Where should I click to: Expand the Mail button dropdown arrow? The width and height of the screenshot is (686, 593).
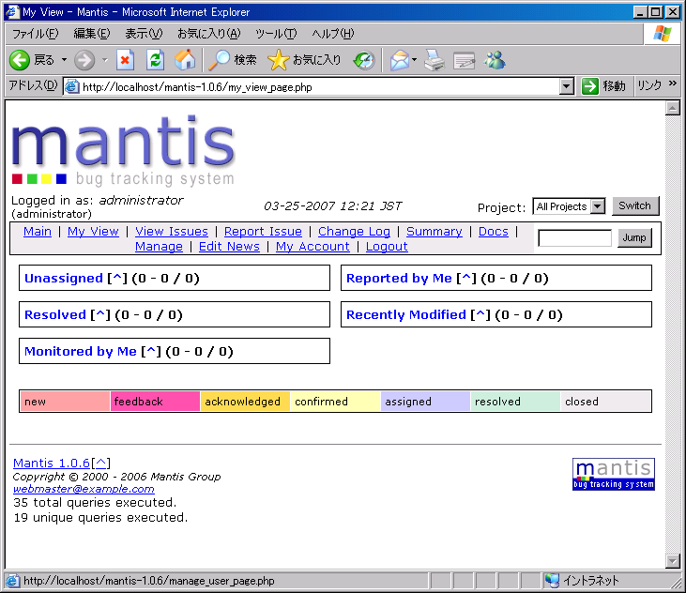coord(414,60)
